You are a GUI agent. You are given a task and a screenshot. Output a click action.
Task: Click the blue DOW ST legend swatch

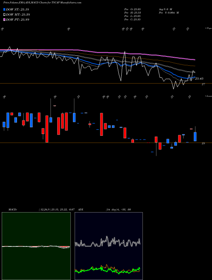click(x=4, y=9)
